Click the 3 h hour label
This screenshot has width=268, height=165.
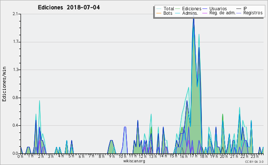51,156
